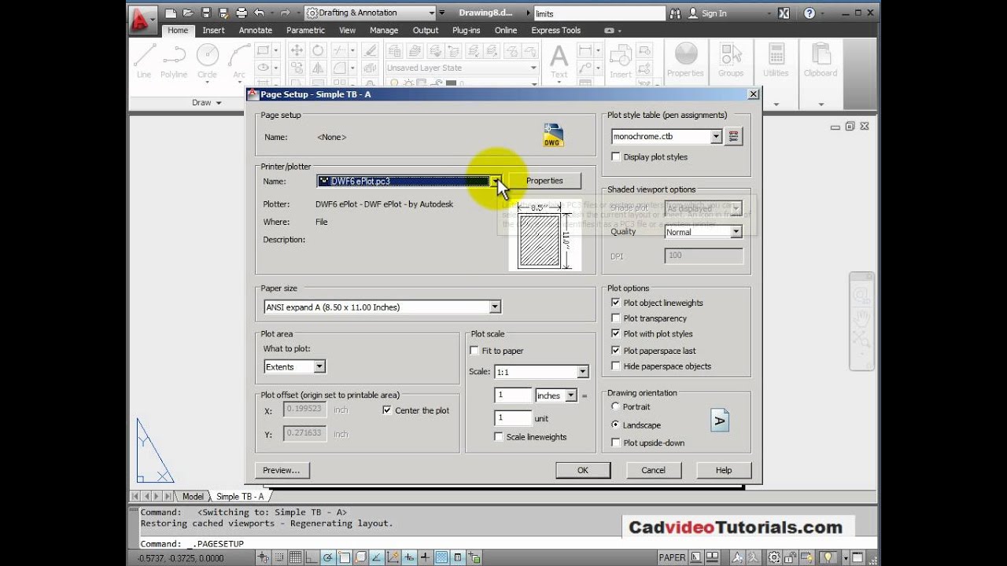Image resolution: width=1007 pixels, height=566 pixels.
Task: Confirm page setup with OK button
Action: 583,470
